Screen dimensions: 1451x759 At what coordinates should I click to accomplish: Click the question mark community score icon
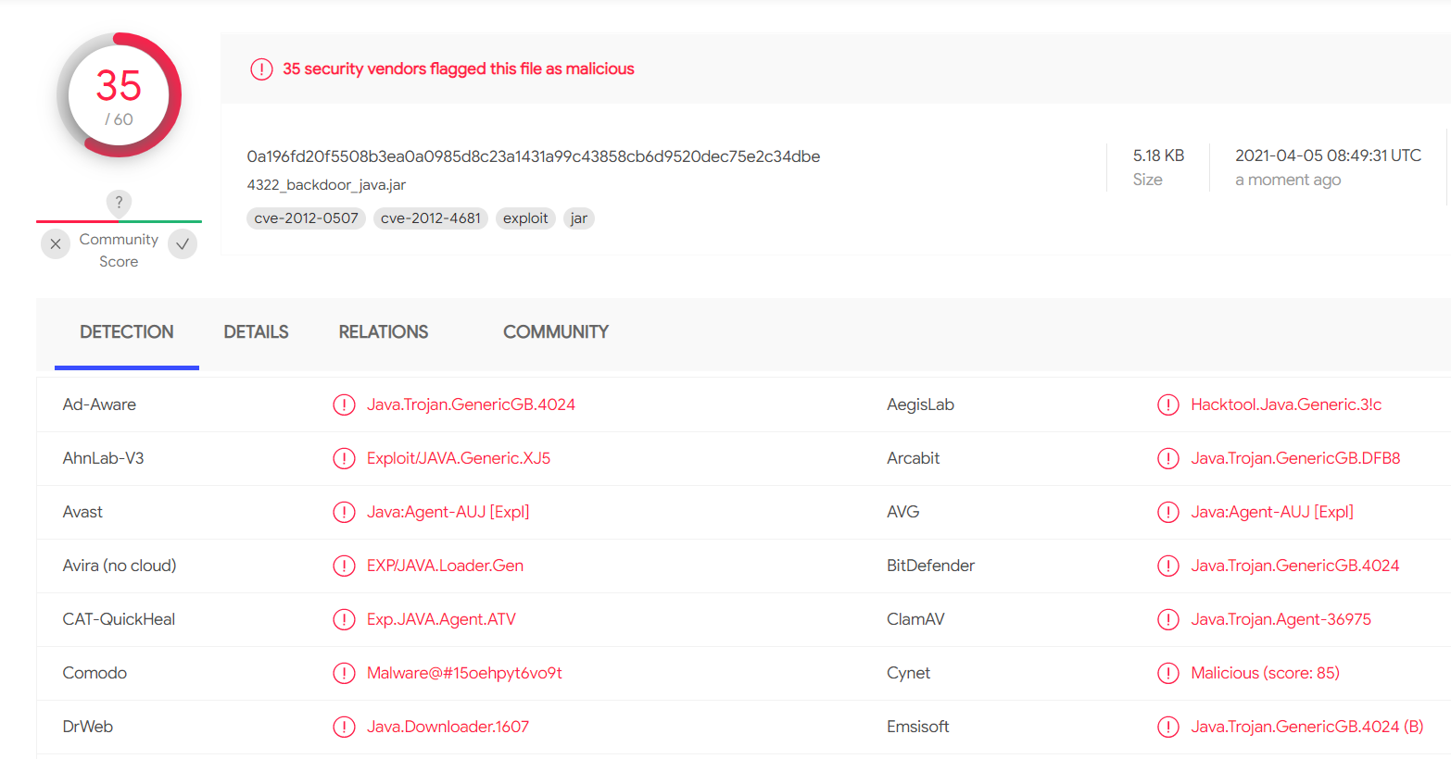point(119,203)
